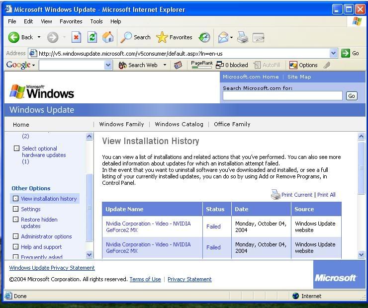Open the View menu

pos(46,21)
